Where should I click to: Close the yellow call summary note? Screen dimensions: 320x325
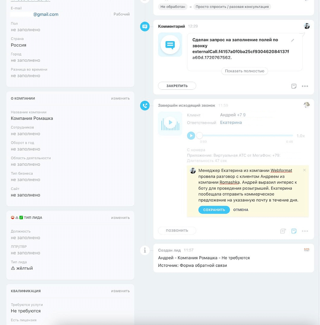point(304,170)
